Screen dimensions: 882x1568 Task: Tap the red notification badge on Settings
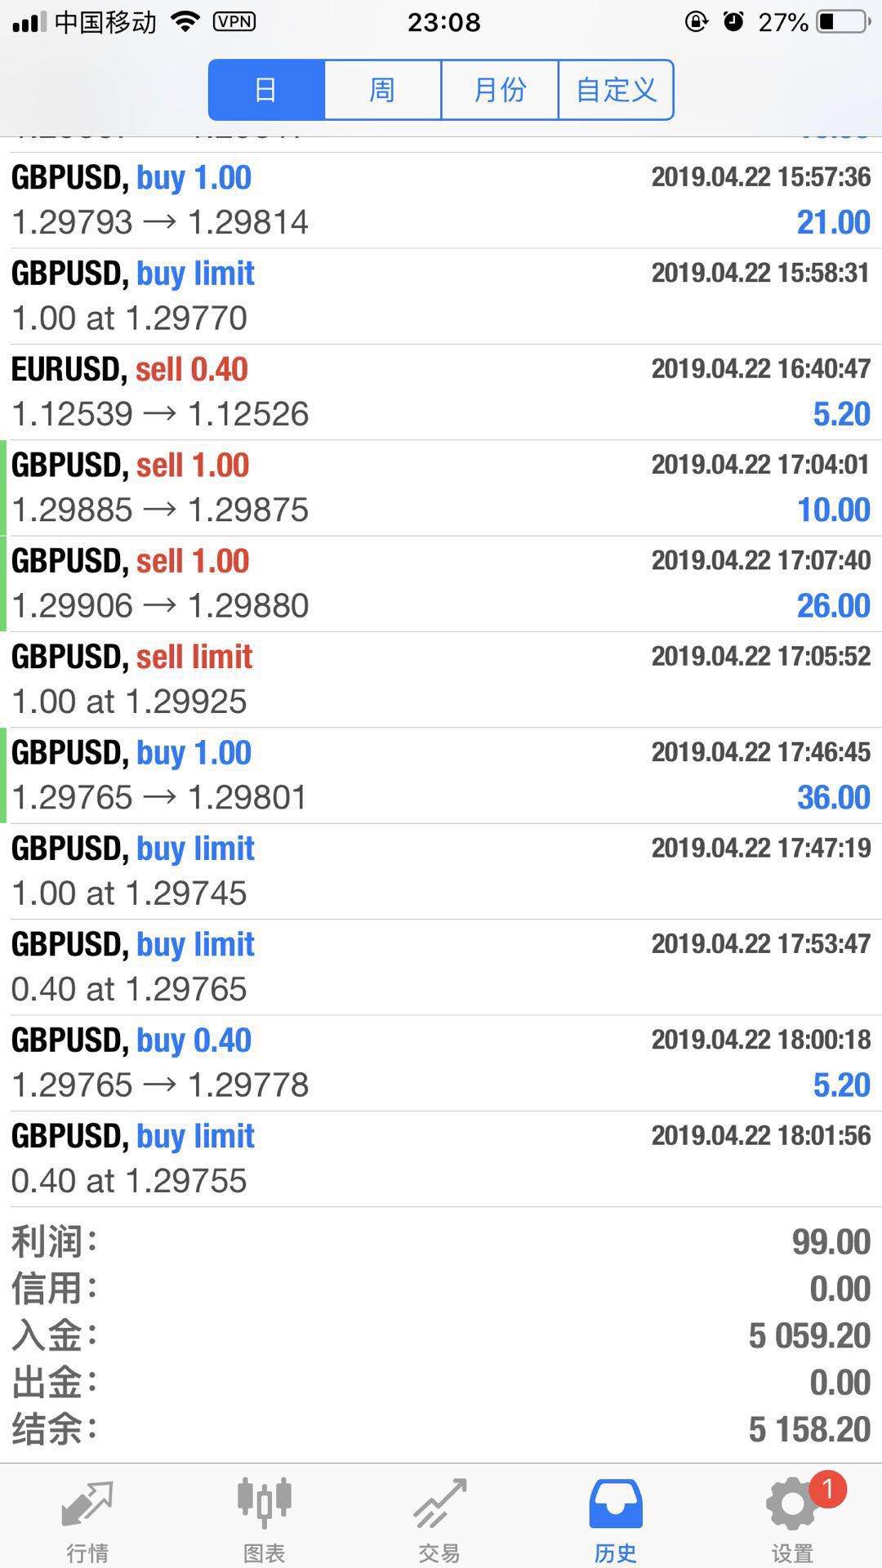coord(827,1490)
